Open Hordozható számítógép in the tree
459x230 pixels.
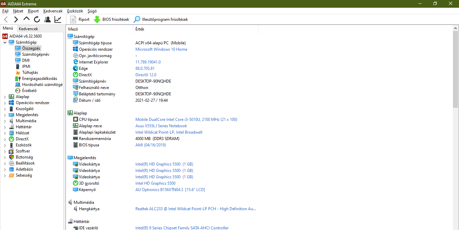point(42,85)
